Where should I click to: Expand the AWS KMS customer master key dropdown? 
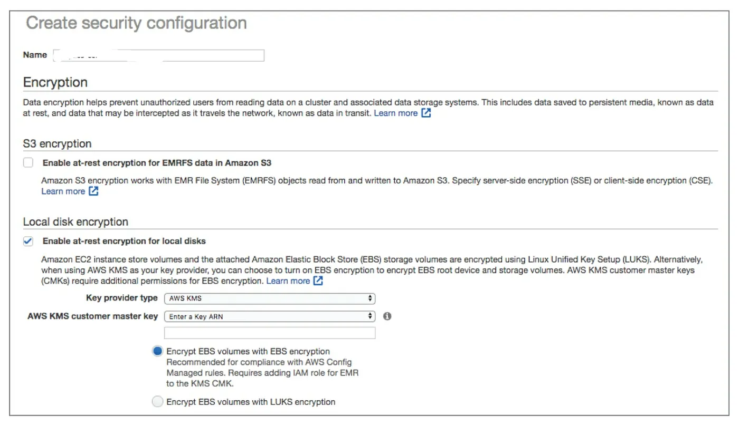pyautogui.click(x=269, y=317)
